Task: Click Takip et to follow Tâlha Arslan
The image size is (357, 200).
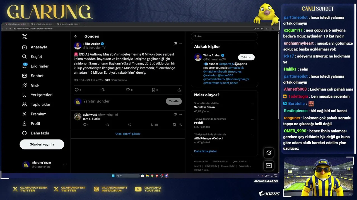Action: [x=246, y=57]
